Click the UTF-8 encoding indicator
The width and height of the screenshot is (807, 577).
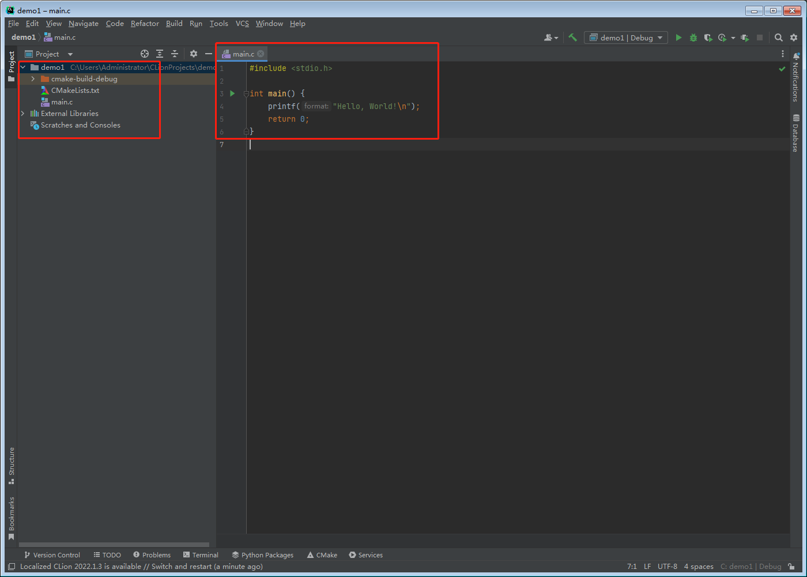[x=668, y=567]
